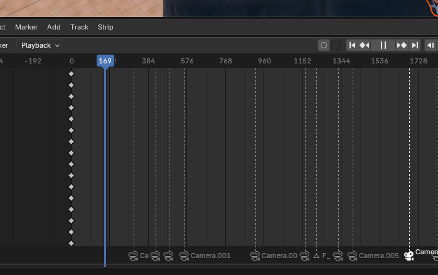This screenshot has width=438, height=275.
Task: Click the 384 frame label on the ruler
Action: point(148,61)
